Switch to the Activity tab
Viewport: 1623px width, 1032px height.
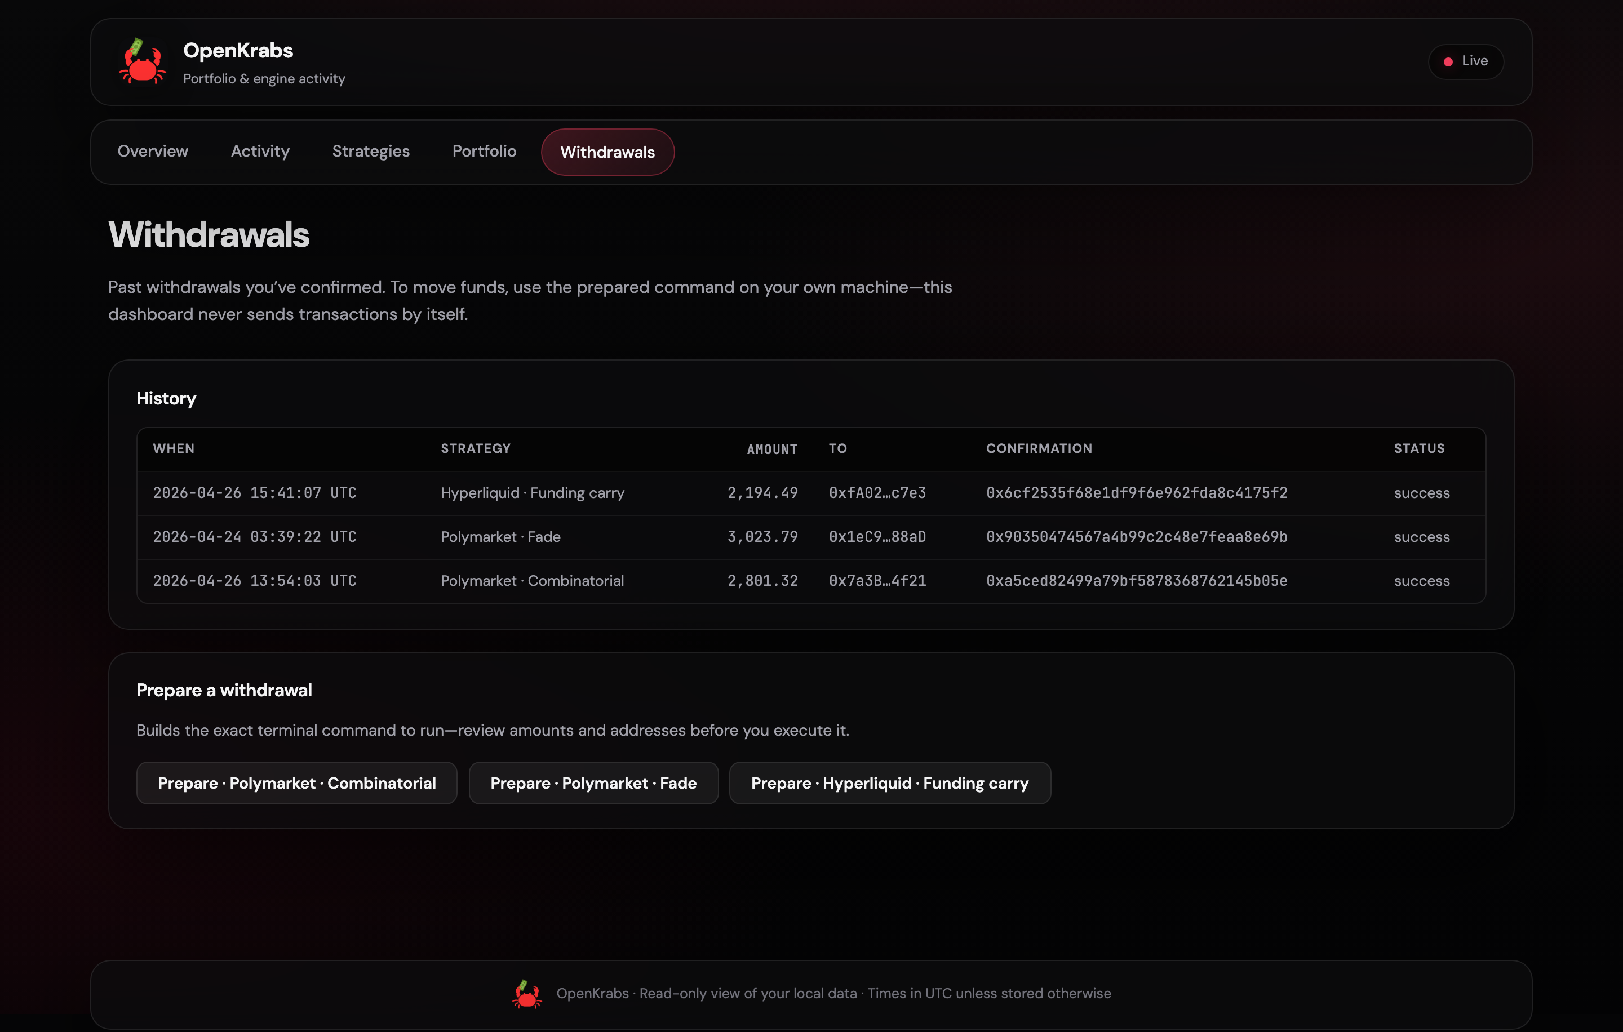click(x=260, y=152)
